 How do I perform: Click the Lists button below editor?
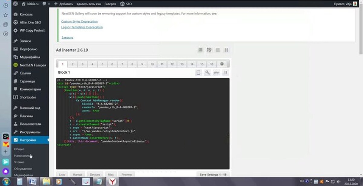62,175
